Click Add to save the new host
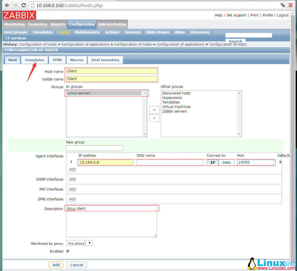 (56, 264)
